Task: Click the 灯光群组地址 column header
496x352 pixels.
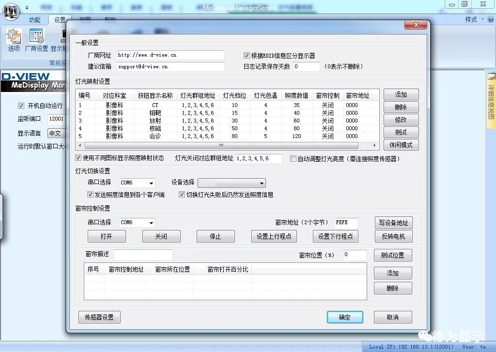Action: (198, 95)
